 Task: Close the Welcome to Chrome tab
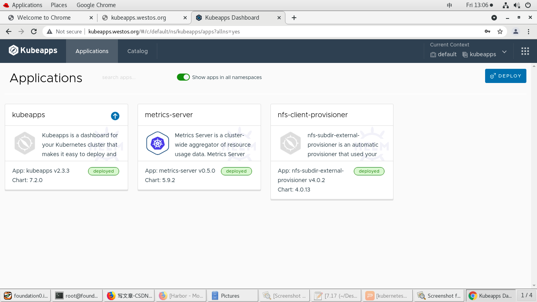[91, 18]
